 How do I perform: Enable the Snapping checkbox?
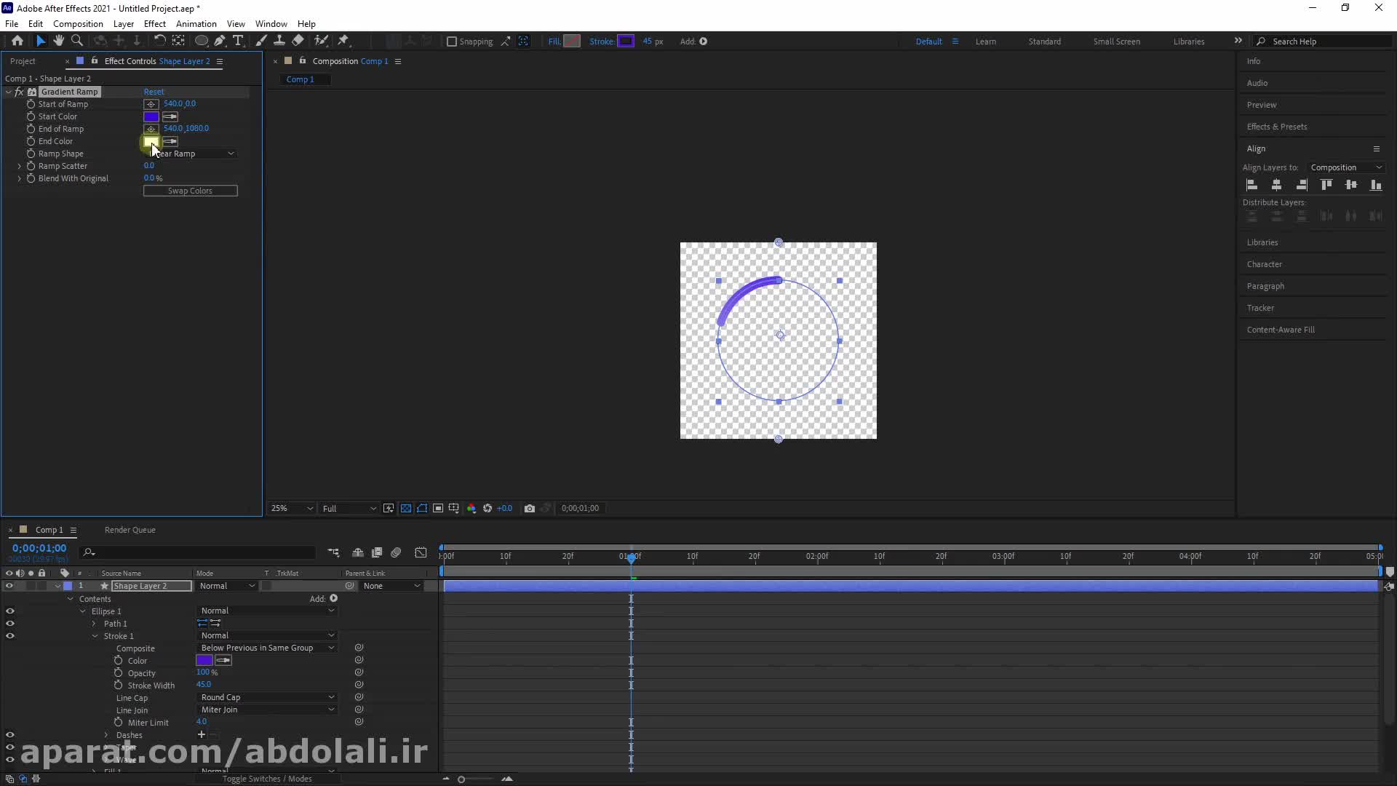(452, 41)
